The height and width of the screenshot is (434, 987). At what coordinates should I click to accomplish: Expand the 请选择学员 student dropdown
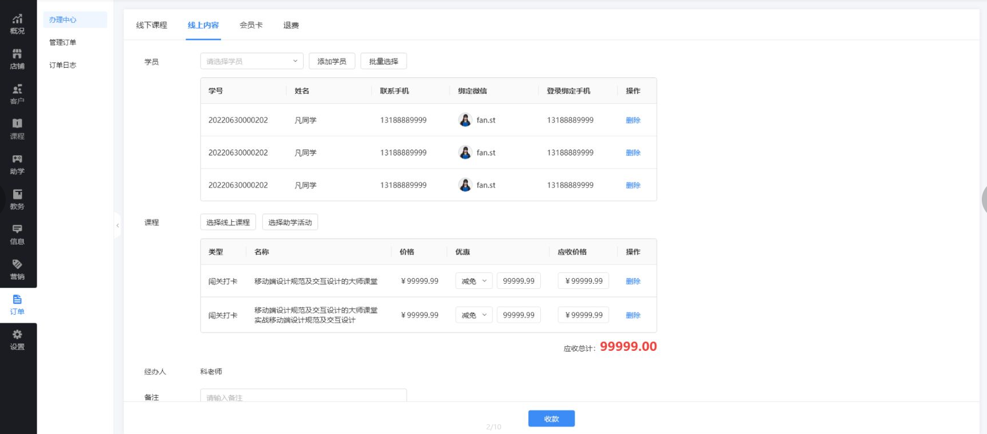click(251, 61)
